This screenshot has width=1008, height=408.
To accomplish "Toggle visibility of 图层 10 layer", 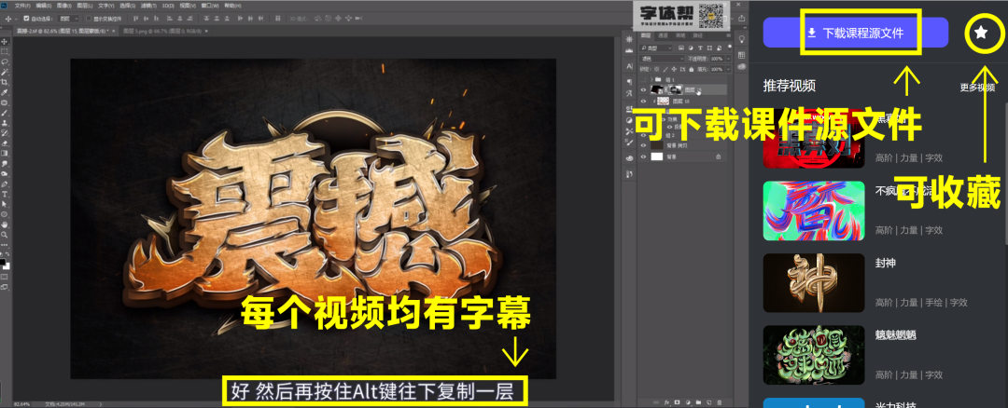I will coord(643,101).
